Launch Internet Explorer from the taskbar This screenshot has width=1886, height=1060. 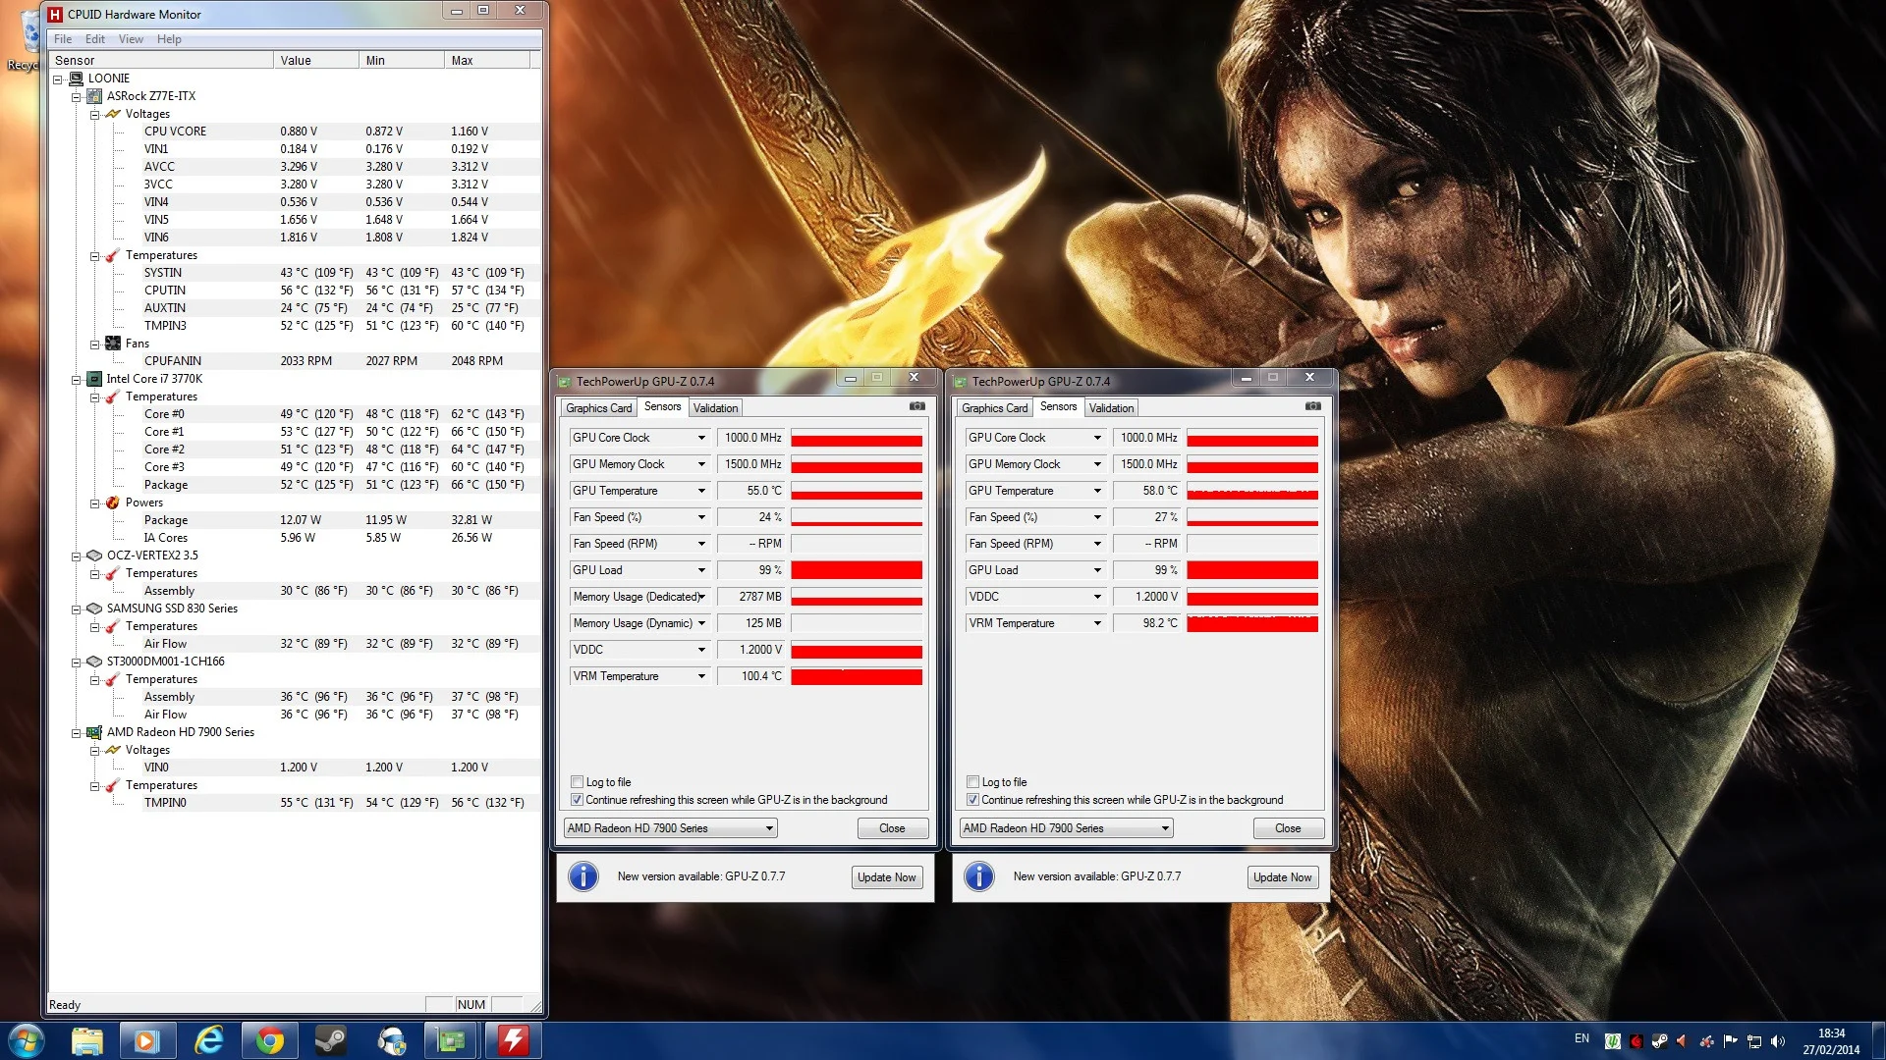click(x=208, y=1040)
